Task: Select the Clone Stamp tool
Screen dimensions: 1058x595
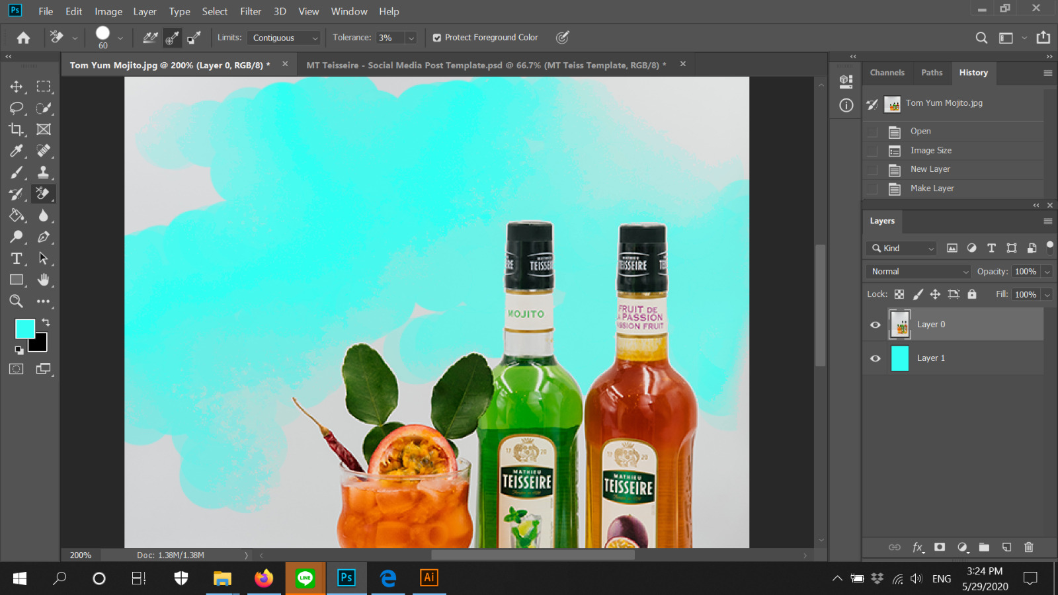Action: pyautogui.click(x=44, y=173)
